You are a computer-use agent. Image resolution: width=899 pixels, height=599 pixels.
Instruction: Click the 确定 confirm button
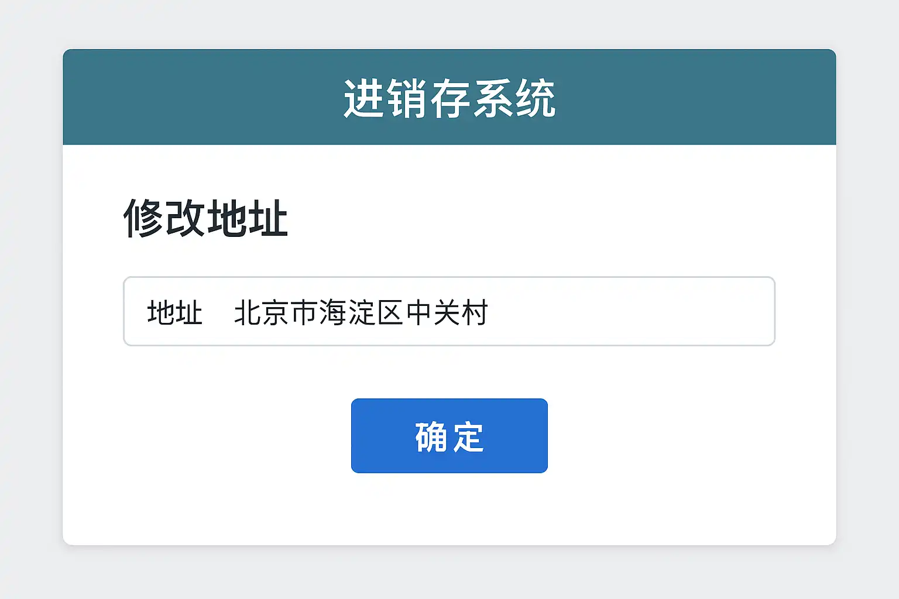pyautogui.click(x=449, y=436)
